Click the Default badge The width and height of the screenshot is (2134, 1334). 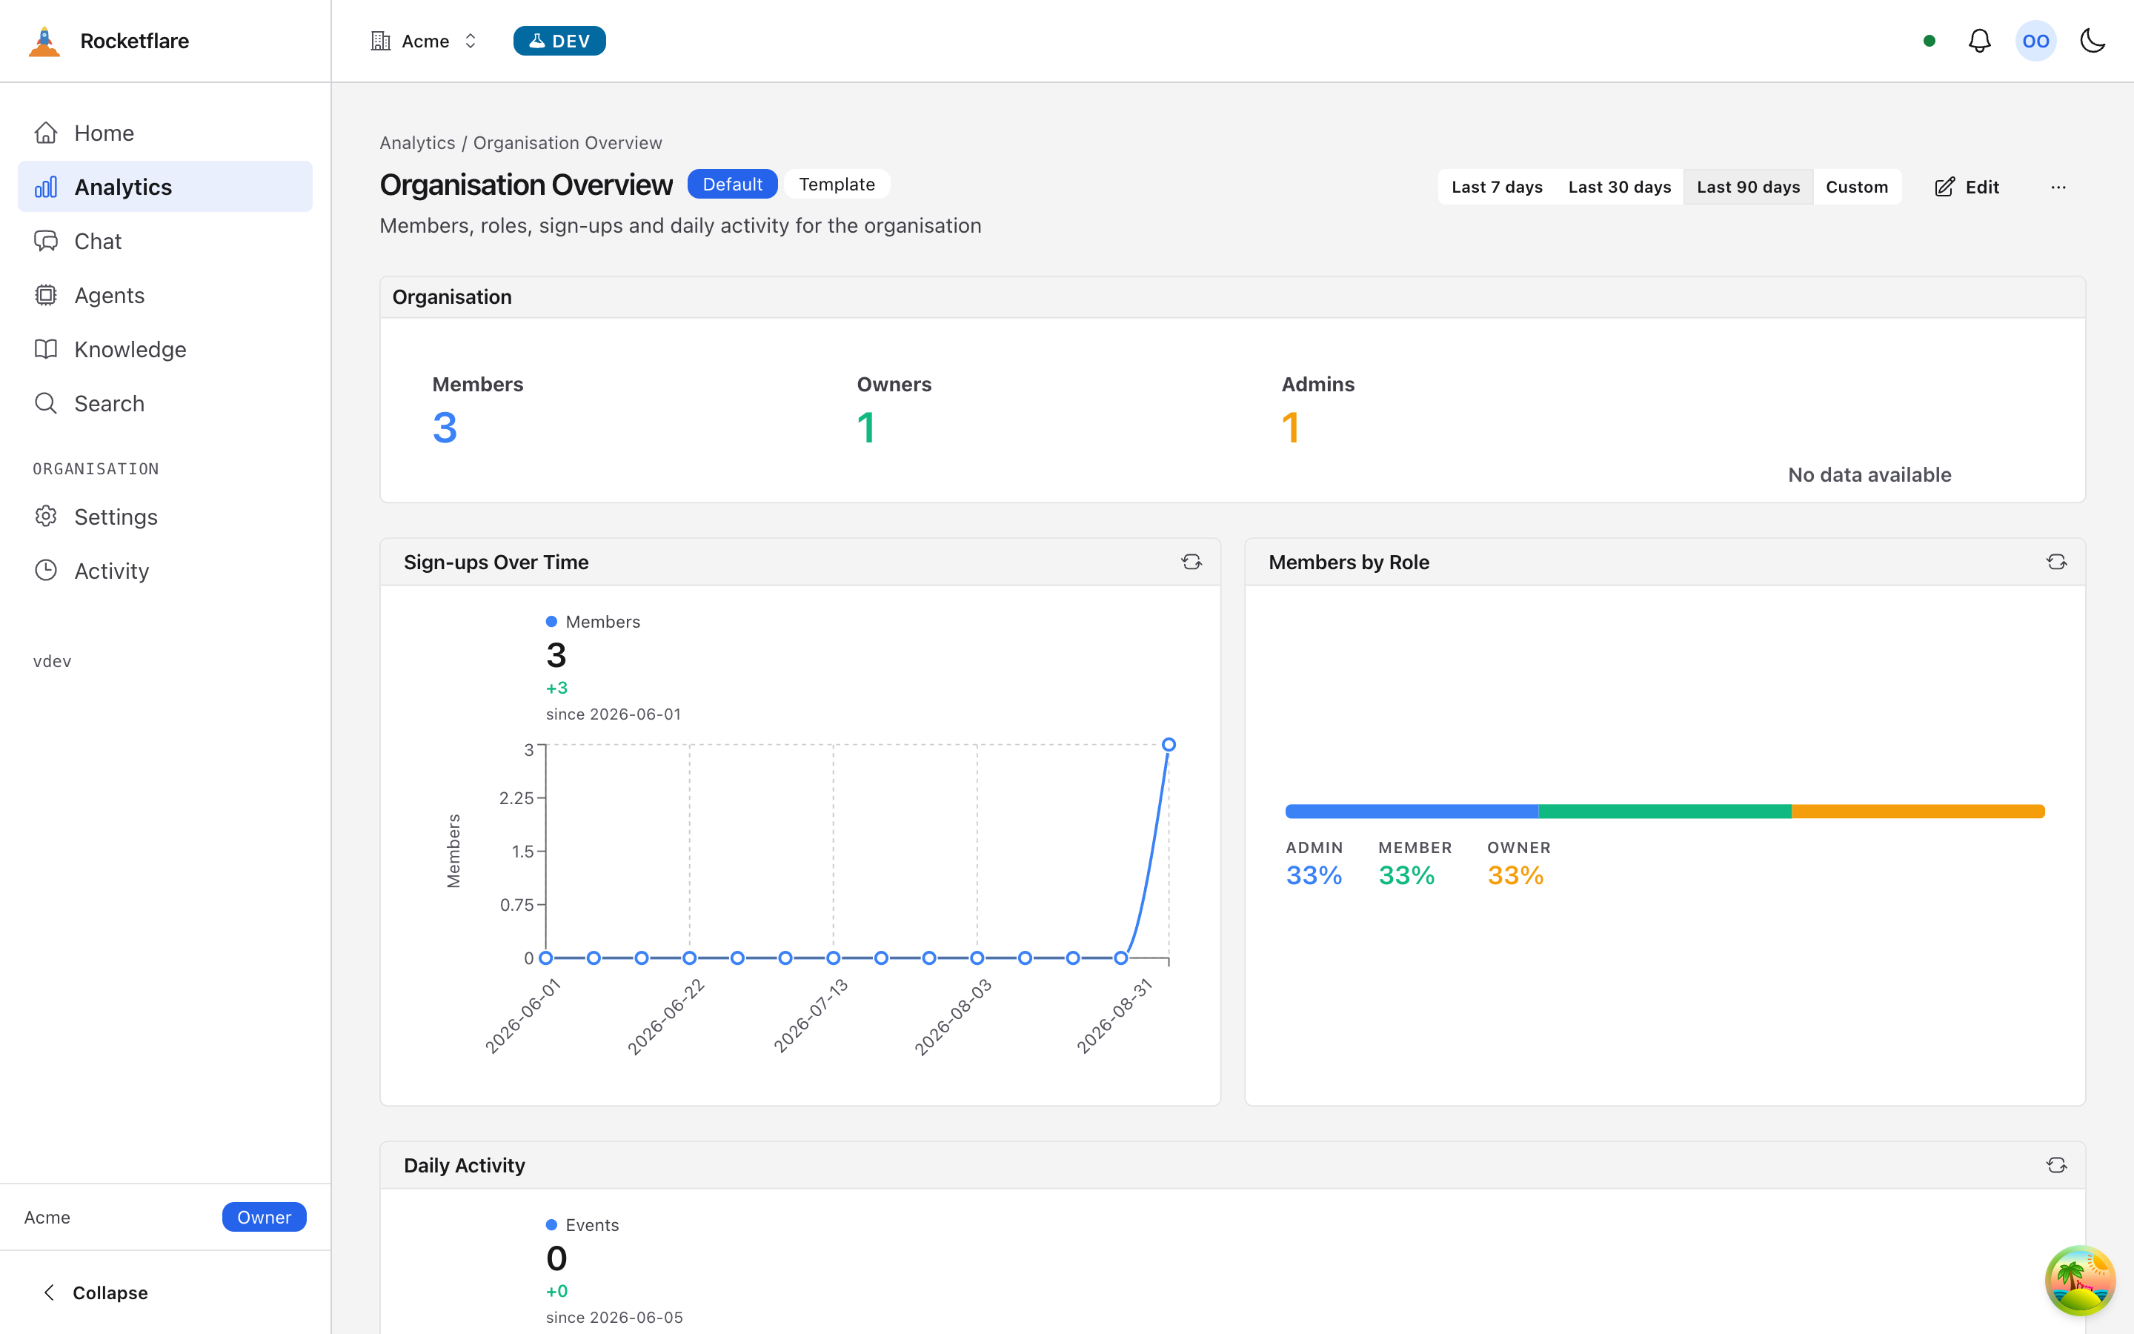point(732,185)
